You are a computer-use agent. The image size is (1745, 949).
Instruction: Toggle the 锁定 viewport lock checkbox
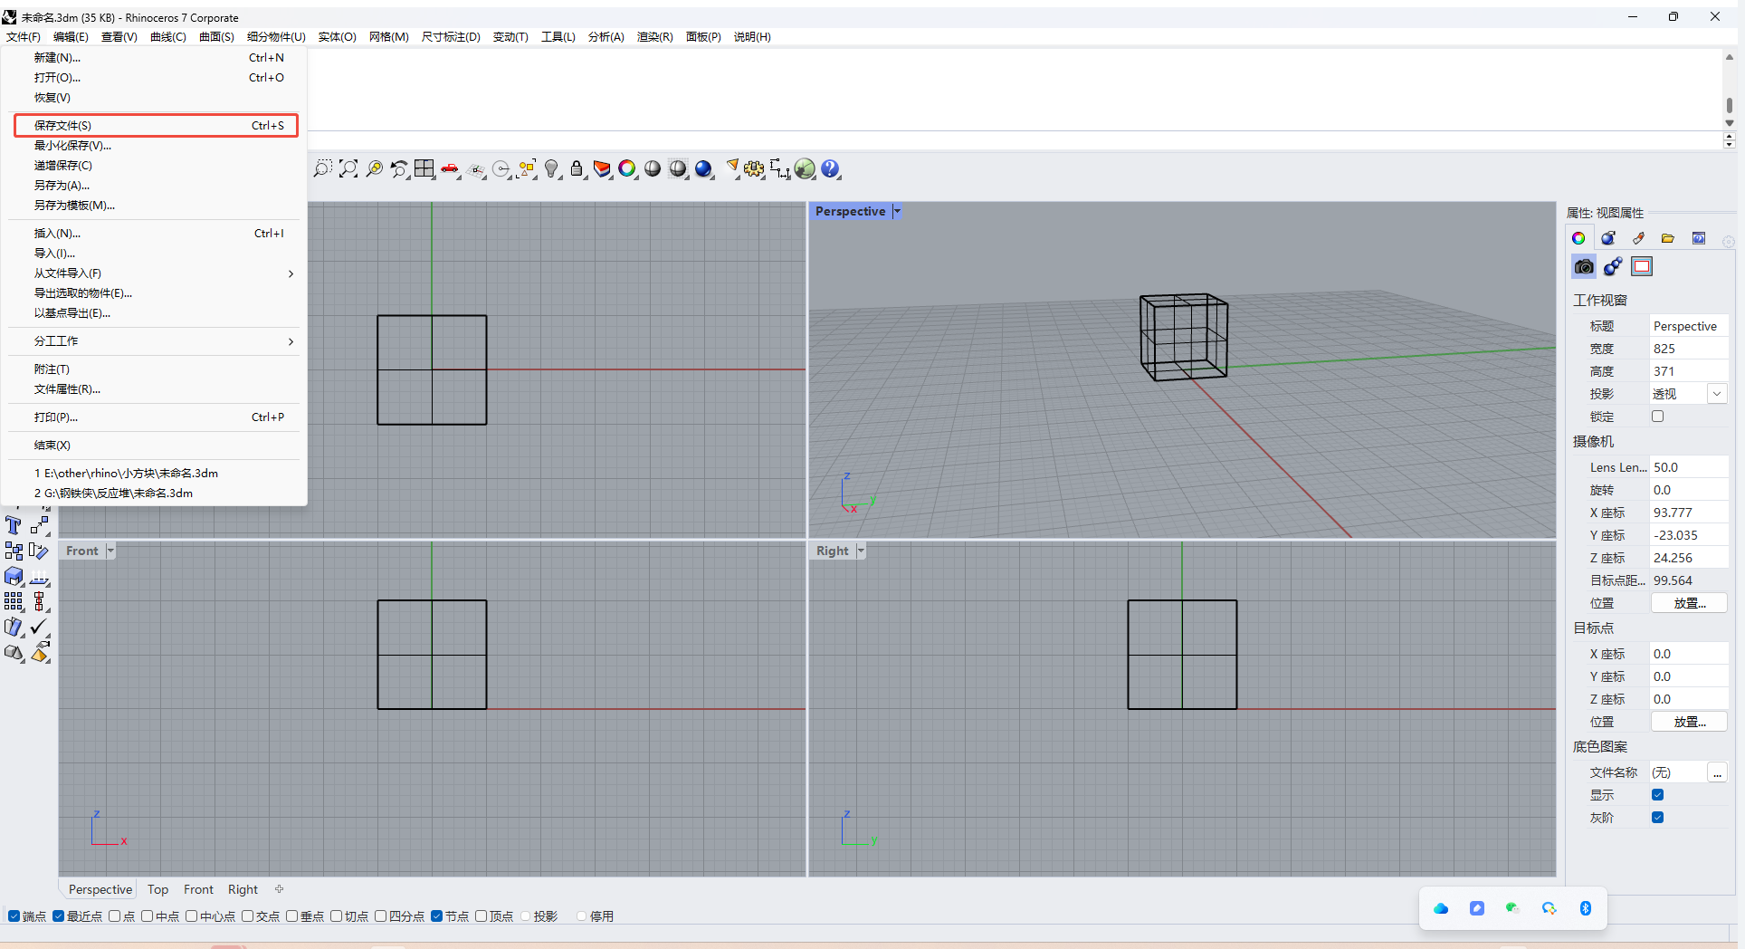[x=1657, y=417]
